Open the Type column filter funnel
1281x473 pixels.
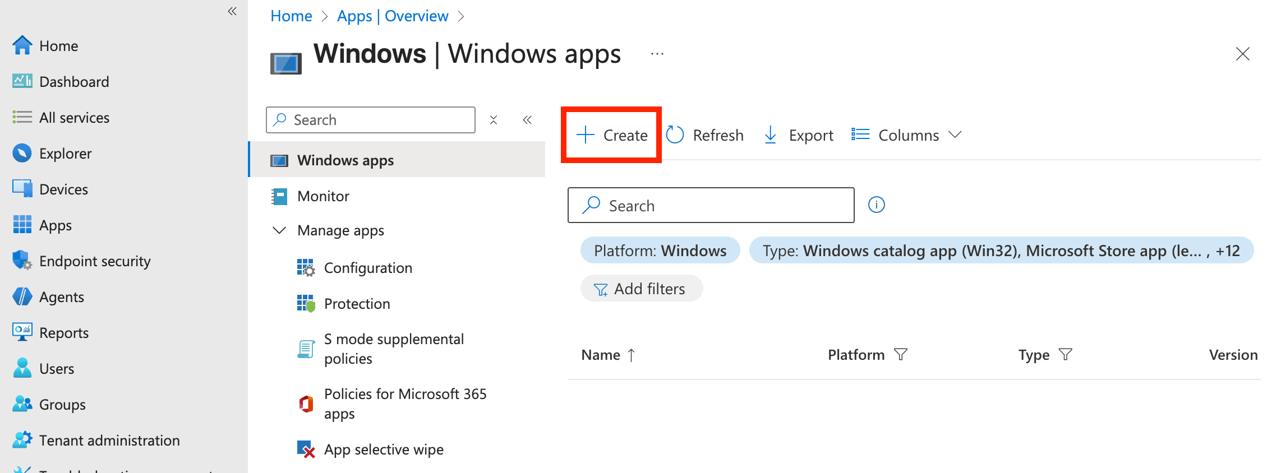tap(1066, 355)
